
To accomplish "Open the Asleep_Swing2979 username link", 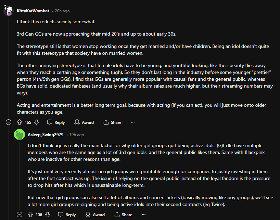I will [x=46, y=135].
